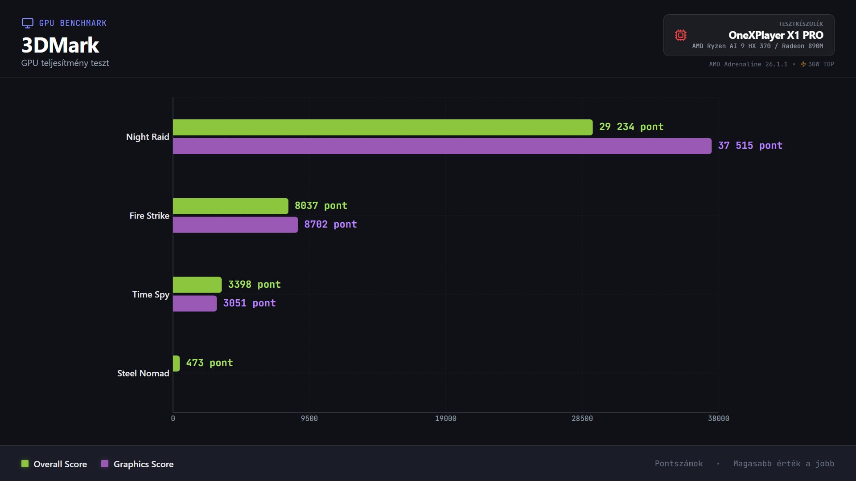Click the Time Spy green overall bar
The image size is (856, 481).
(197, 285)
